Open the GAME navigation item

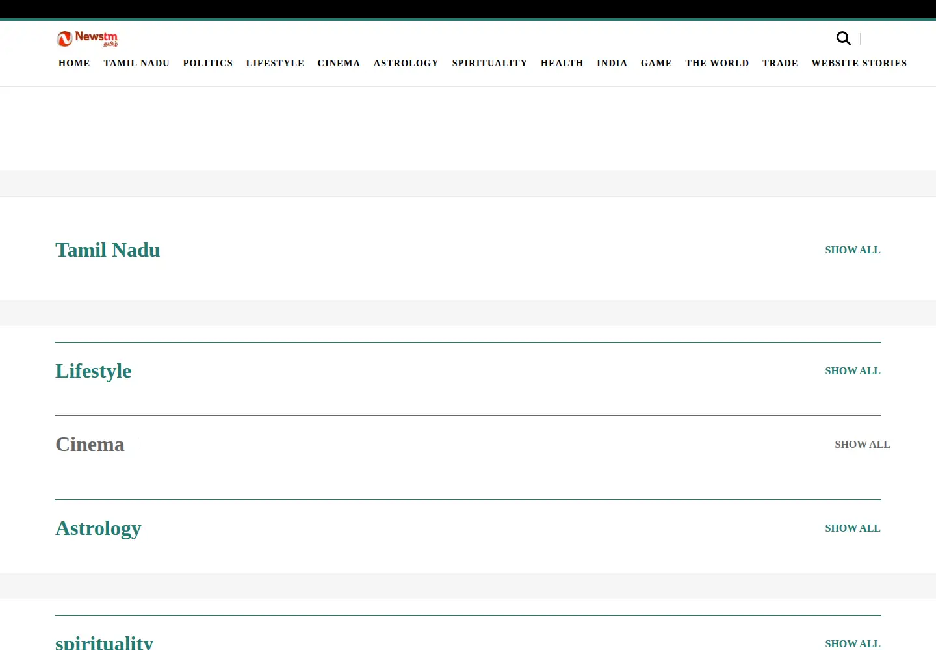click(656, 63)
